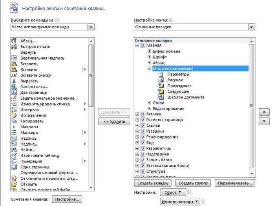Click the Предыдущее folder icon

[x=161, y=86]
